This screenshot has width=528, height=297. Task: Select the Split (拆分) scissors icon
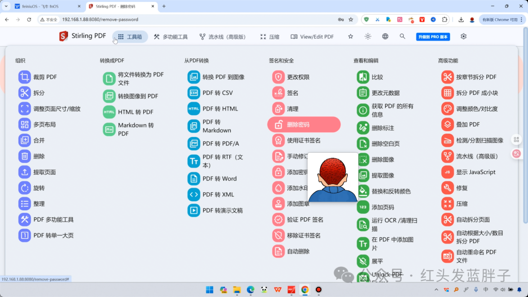(x=24, y=93)
